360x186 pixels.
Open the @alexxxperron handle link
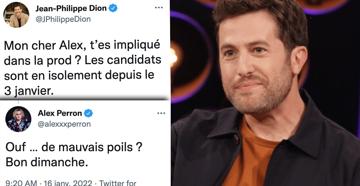click(x=64, y=124)
